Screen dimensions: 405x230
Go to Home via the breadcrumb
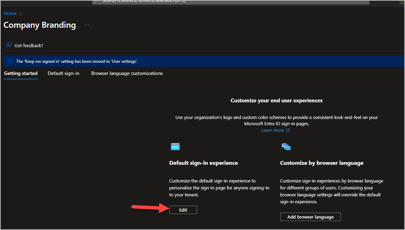point(10,14)
